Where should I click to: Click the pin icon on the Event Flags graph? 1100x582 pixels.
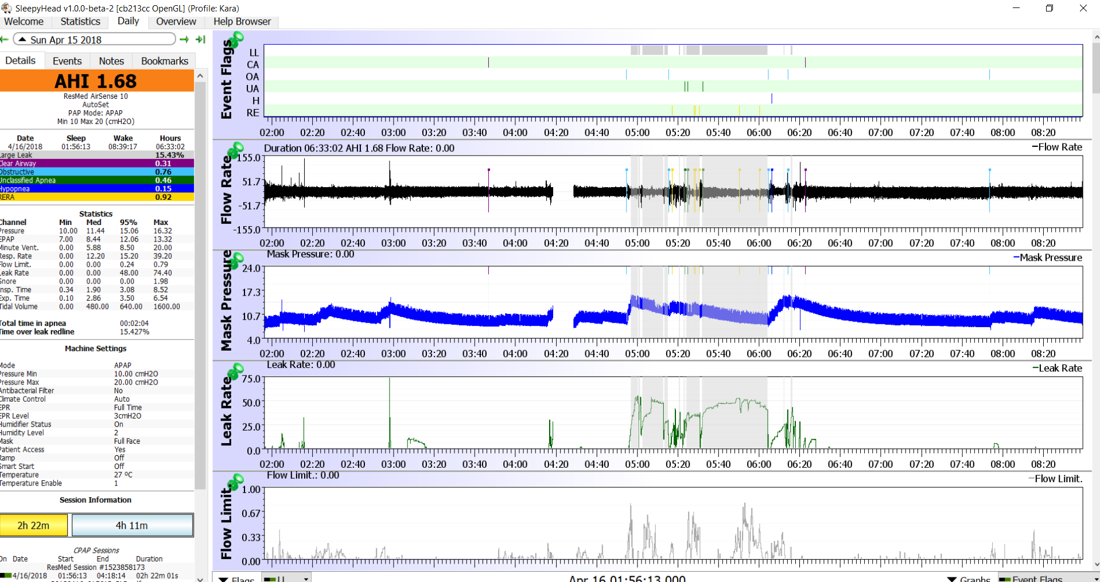pos(236,39)
